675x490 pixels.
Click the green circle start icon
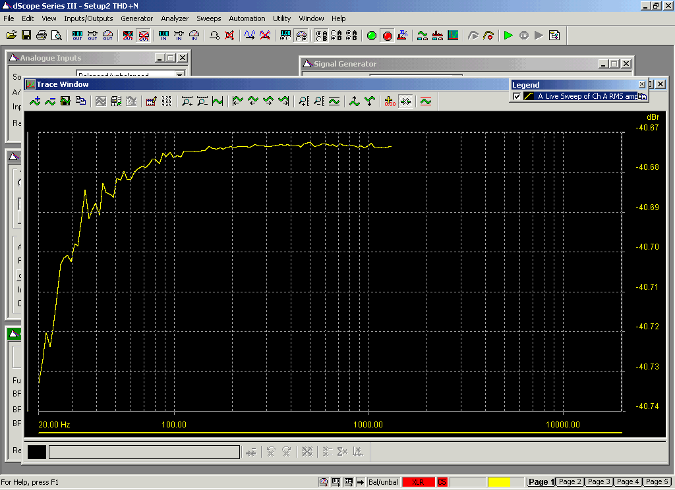(x=372, y=36)
